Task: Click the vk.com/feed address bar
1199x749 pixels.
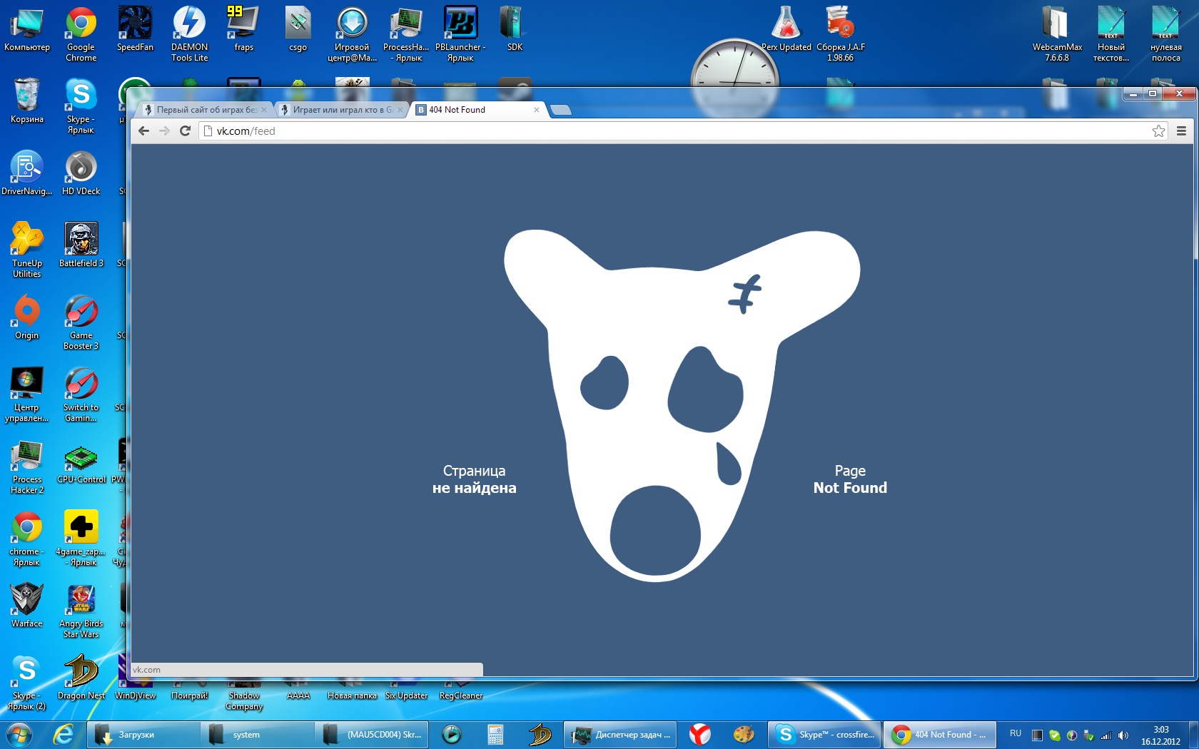Action: pyautogui.click(x=642, y=131)
